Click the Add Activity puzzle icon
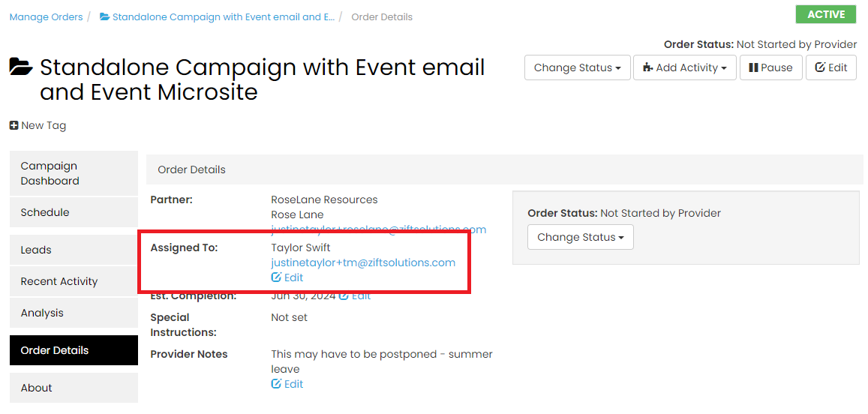Screen dimensions: 868x414 tap(647, 67)
